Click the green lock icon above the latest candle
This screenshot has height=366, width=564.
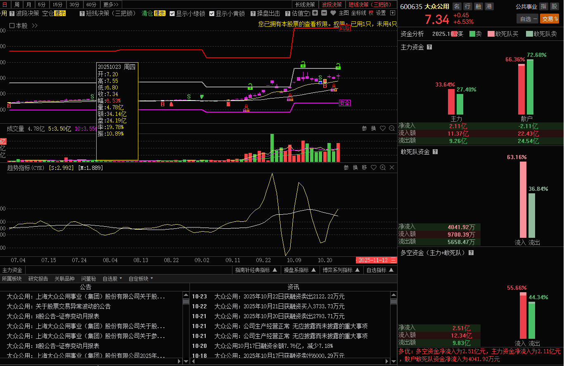(x=338, y=66)
